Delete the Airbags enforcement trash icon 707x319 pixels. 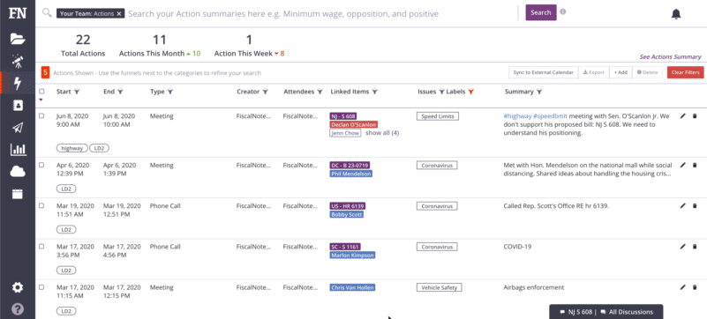tap(695, 287)
